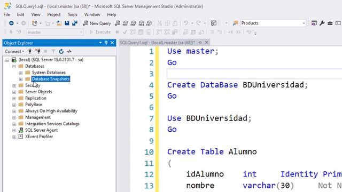The width and height of the screenshot is (342, 192).
Task: Select the XEvent Profiler node
Action: click(x=39, y=137)
